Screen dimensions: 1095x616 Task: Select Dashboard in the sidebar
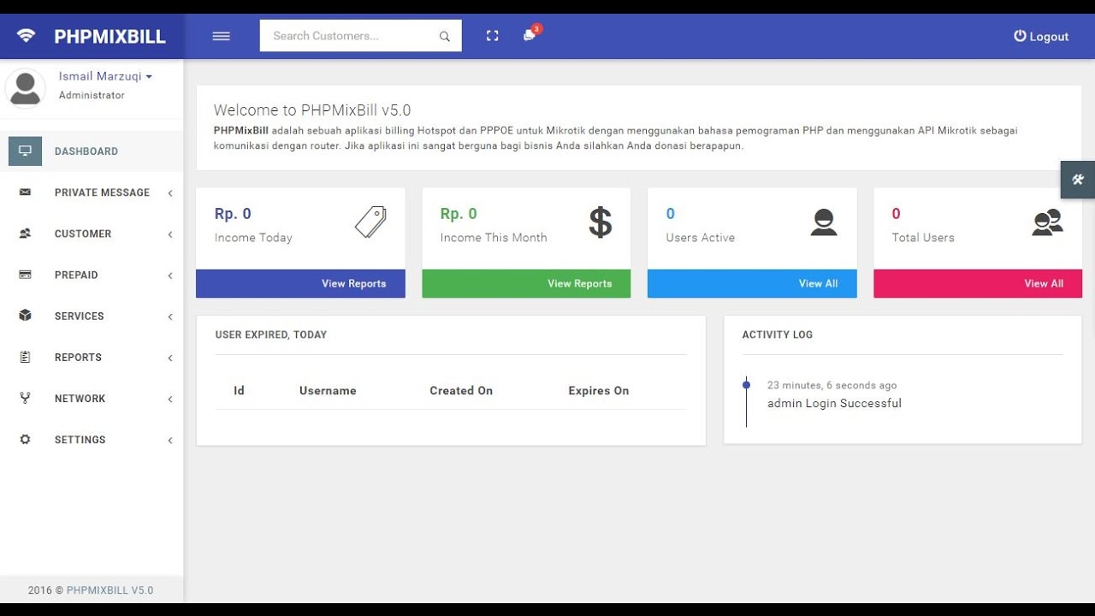(92, 151)
